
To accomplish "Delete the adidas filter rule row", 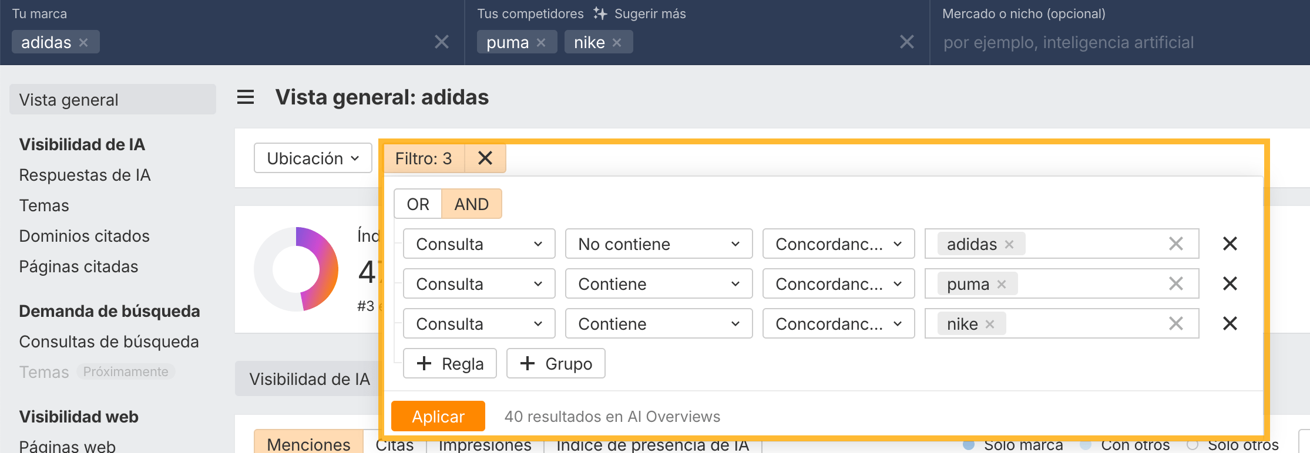I will click(1230, 244).
